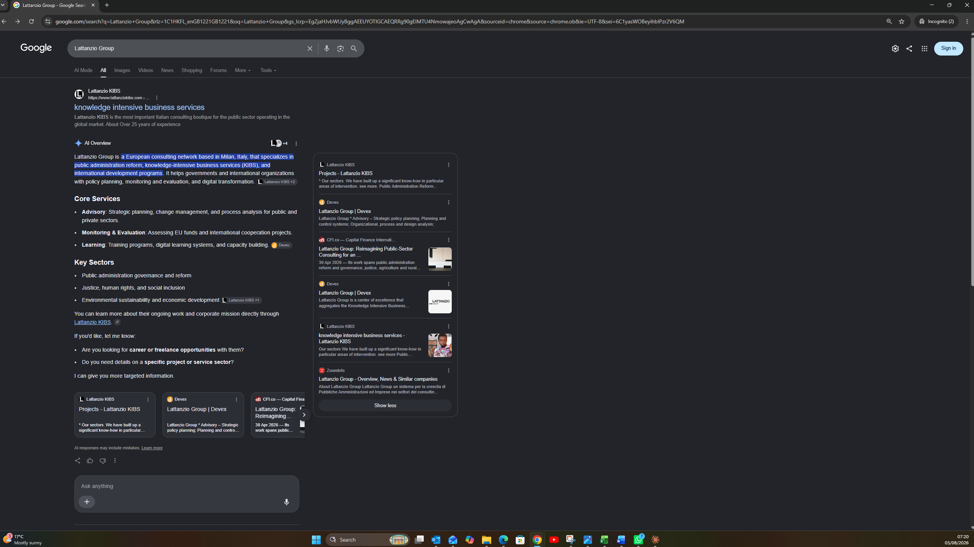Open File Explorer from taskbar
The width and height of the screenshot is (974, 547).
tap(486, 540)
